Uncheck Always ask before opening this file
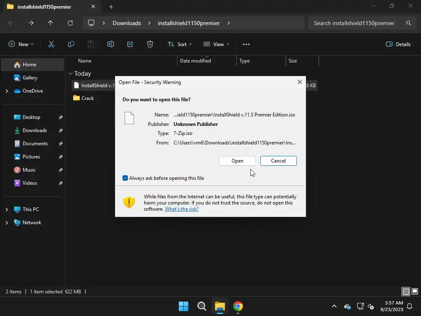Image resolution: width=421 pixels, height=316 pixels. pos(125,178)
